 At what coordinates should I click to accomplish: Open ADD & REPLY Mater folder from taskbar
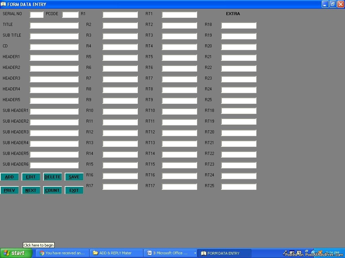(116, 253)
